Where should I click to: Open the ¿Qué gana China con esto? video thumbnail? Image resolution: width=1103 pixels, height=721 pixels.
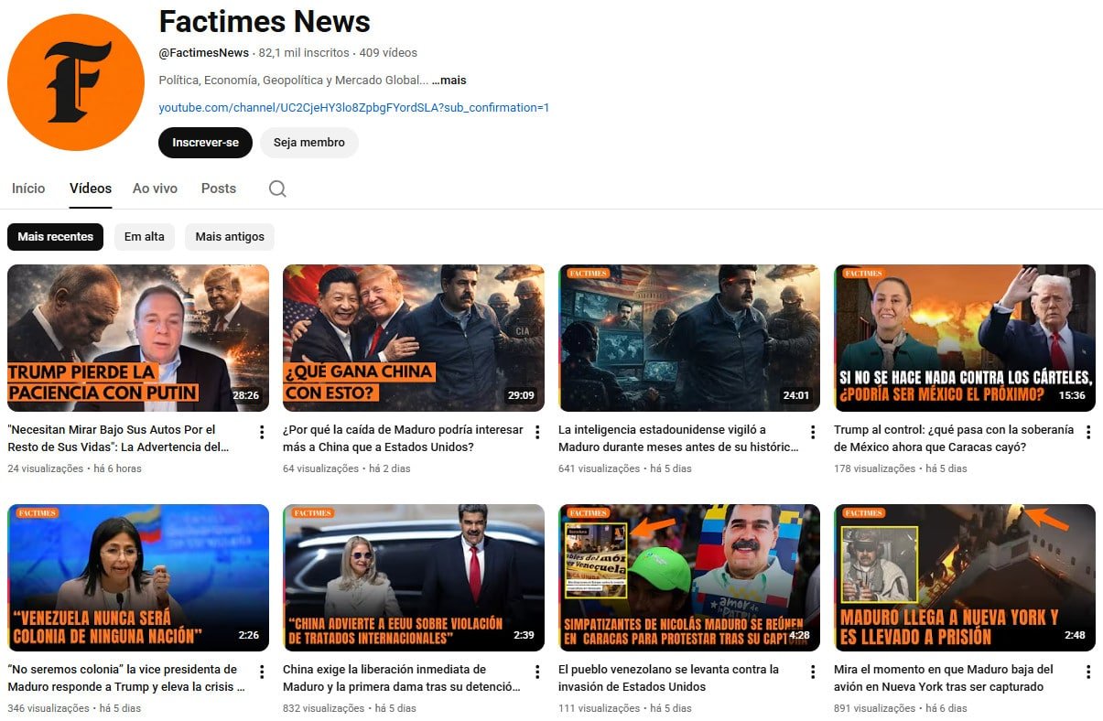(413, 337)
